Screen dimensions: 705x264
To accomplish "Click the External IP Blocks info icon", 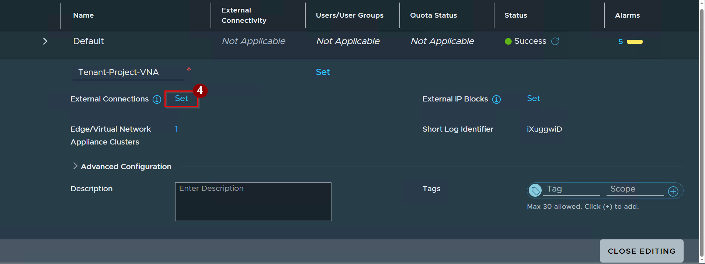I will [x=496, y=99].
